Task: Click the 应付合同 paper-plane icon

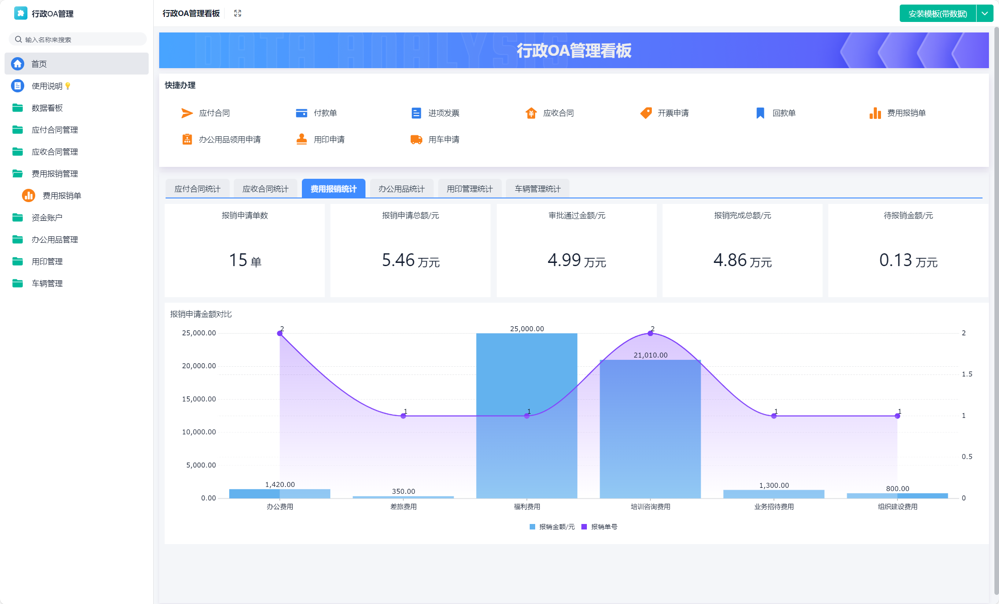Action: click(187, 113)
